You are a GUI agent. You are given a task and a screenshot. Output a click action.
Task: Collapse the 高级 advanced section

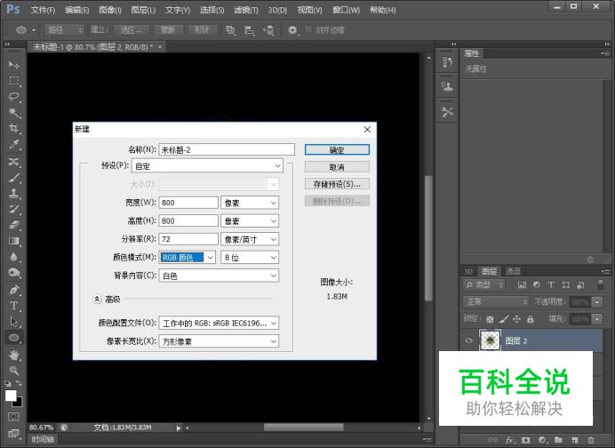point(97,300)
